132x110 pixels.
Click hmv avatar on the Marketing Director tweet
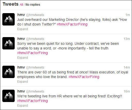8,19
